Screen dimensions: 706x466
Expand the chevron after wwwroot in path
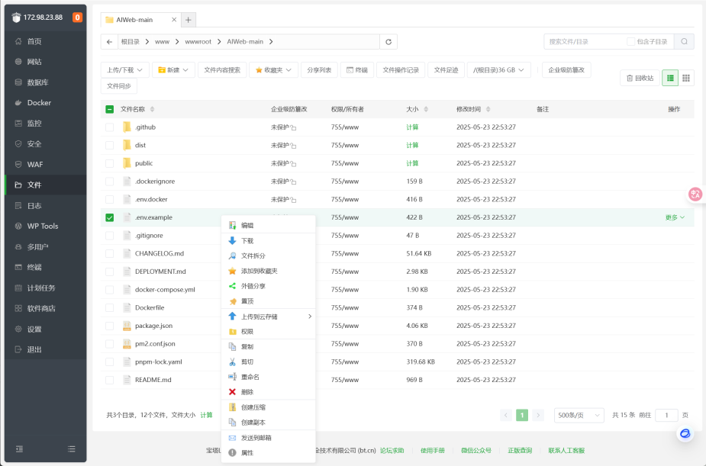tap(219, 42)
